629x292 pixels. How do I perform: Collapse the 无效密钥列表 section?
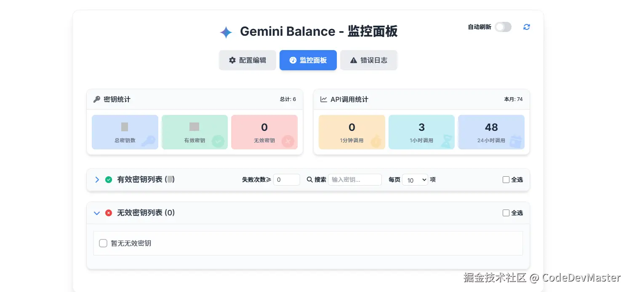coord(97,213)
